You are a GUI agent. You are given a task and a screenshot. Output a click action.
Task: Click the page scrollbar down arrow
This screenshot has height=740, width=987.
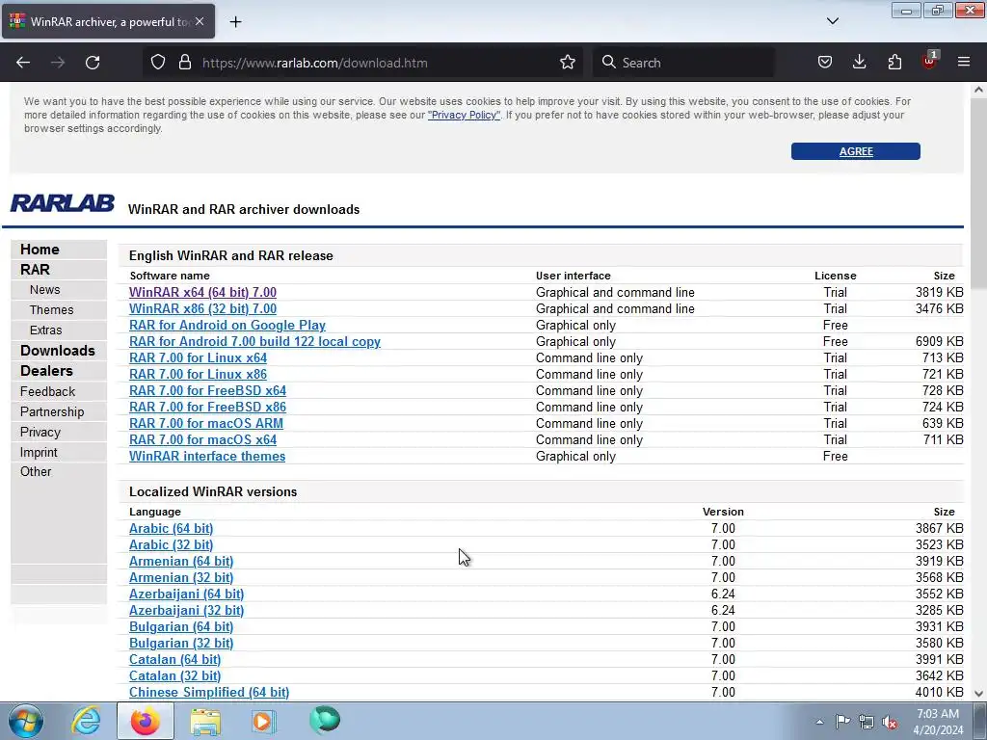[x=978, y=694]
